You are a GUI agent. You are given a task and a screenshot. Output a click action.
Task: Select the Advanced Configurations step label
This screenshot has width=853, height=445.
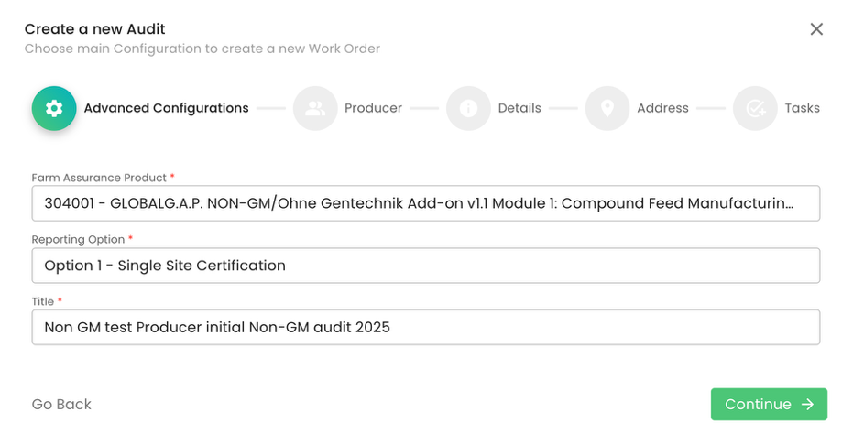(x=166, y=108)
